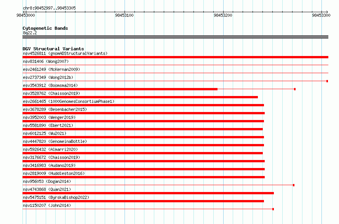This screenshot has height=224, width=339.
Task: Click the red bar under nsv3528762
Action: [x=140, y=97]
